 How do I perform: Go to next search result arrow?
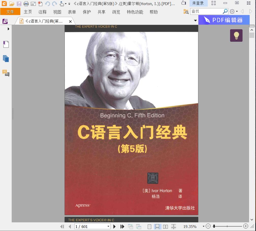[251, 11]
